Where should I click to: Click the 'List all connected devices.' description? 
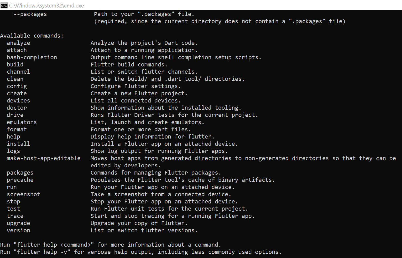click(x=136, y=101)
